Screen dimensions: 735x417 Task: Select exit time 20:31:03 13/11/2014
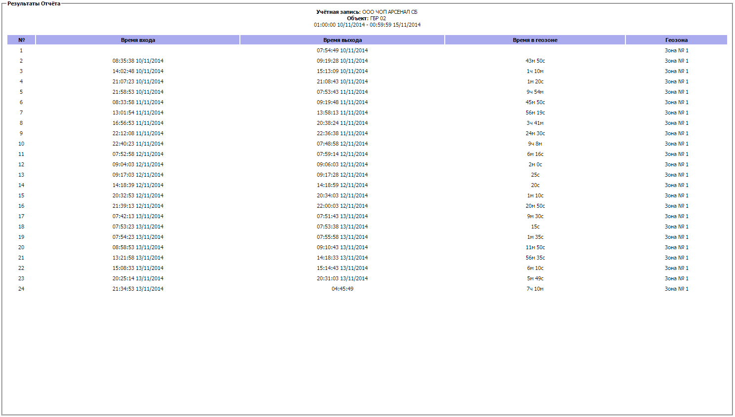click(342, 278)
